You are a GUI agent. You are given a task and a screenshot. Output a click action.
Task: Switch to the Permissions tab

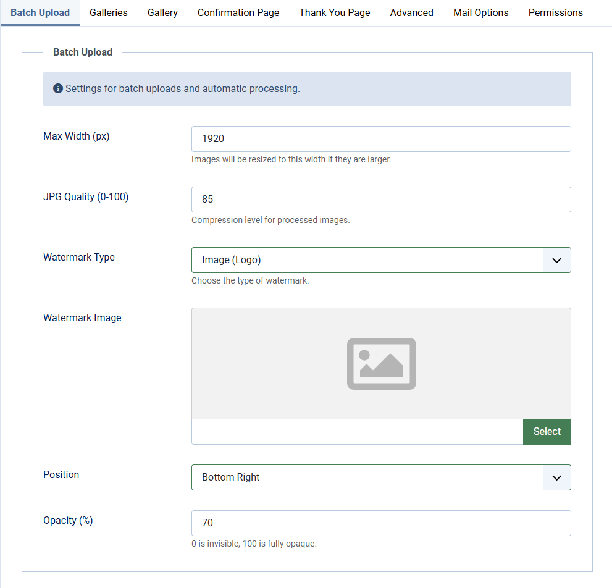point(555,12)
